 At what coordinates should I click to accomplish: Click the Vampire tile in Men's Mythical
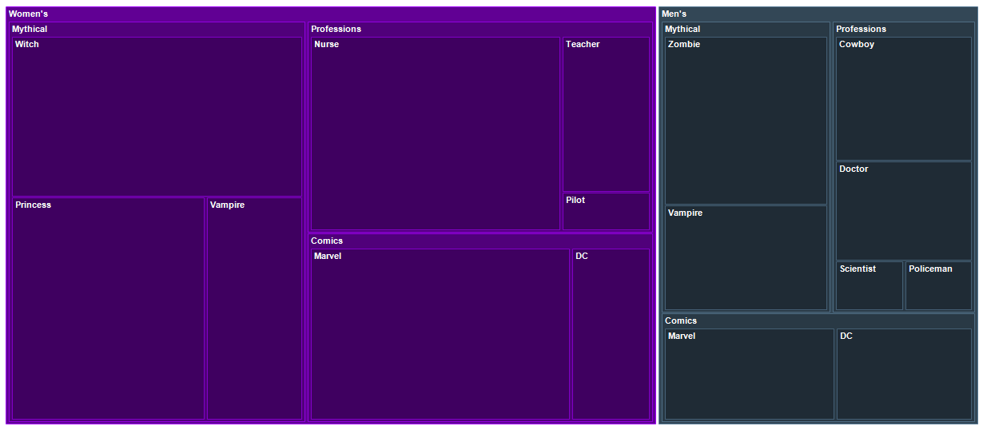click(746, 258)
